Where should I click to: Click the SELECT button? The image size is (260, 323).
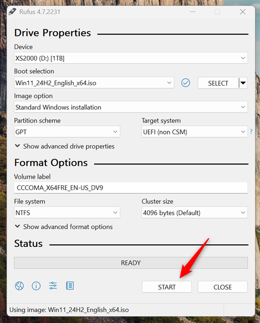218,83
